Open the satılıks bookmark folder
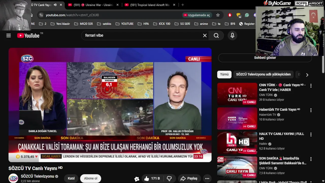Image resolution: width=325 pixels, height=183 pixels. 104,24
